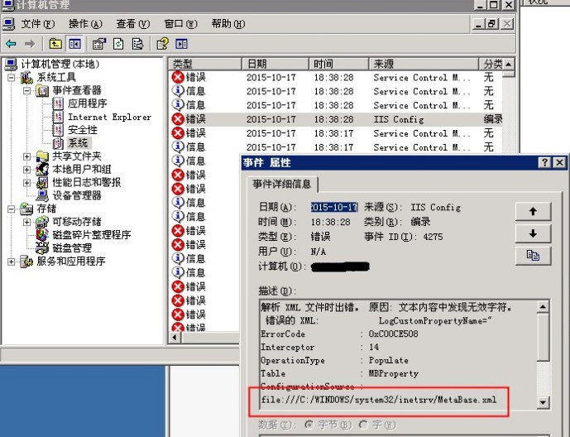Open the Help toolbar icon

pos(162,44)
